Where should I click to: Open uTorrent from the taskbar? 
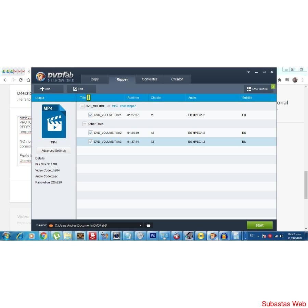56,236
